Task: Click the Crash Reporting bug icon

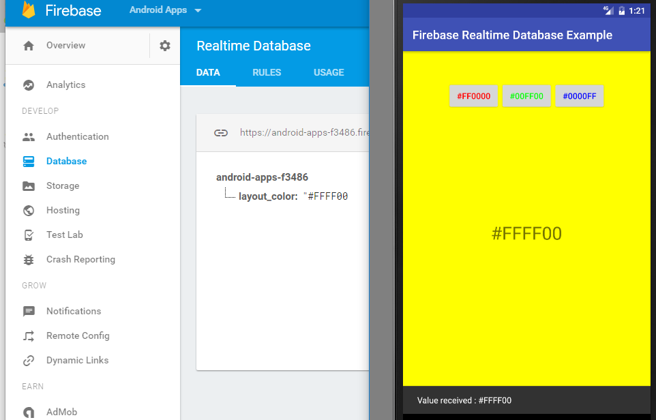Action: pyautogui.click(x=29, y=260)
